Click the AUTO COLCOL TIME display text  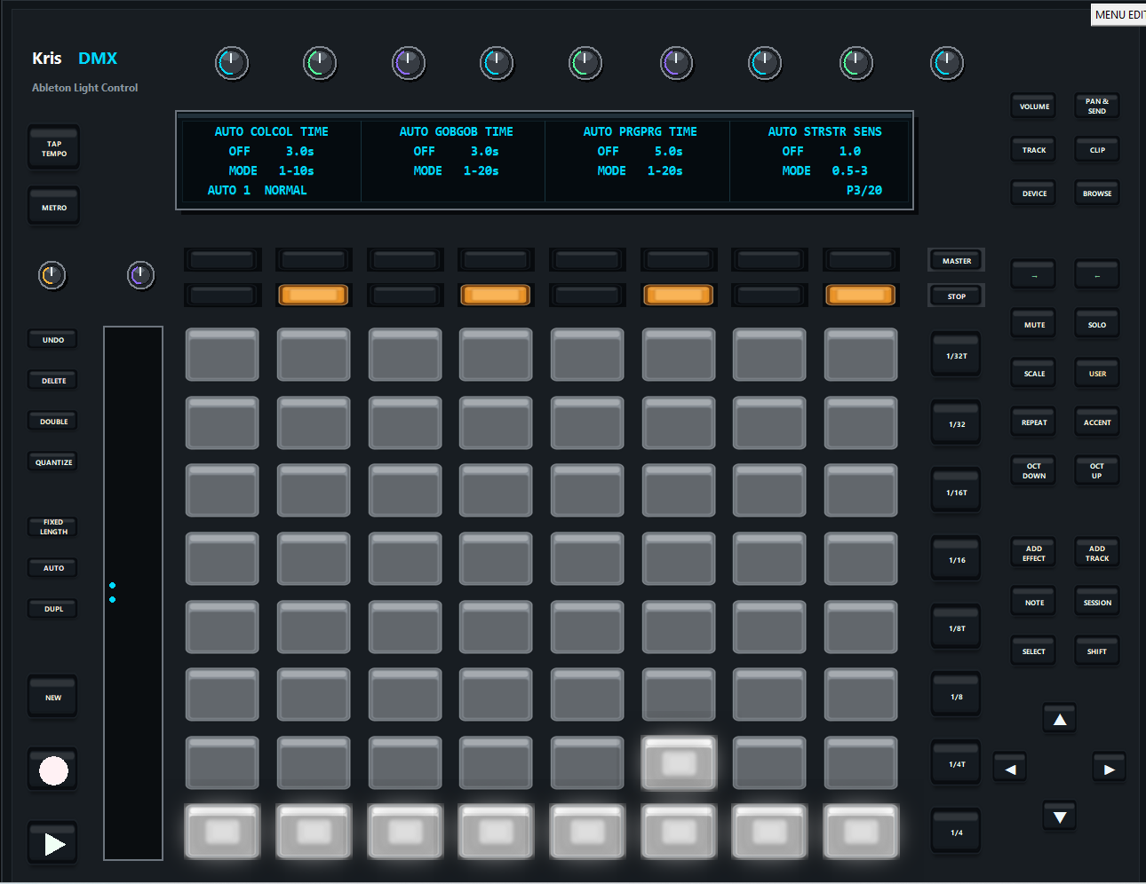click(271, 131)
